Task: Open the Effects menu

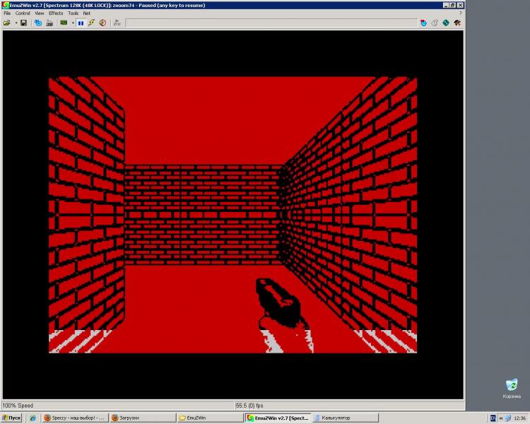Action: pyautogui.click(x=56, y=13)
